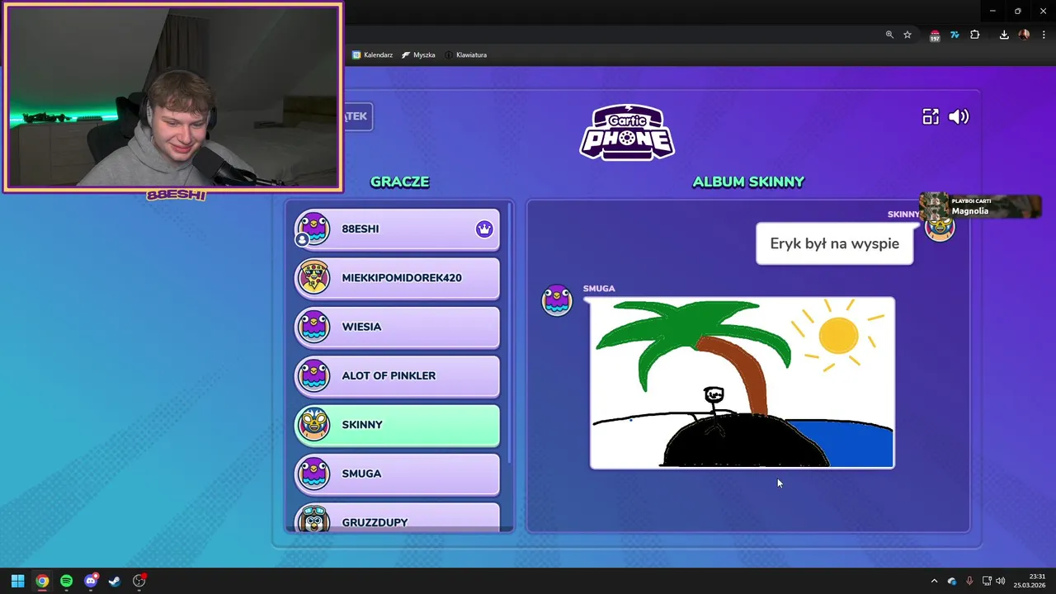The image size is (1056, 594).
Task: Expand hidden system tray icons
Action: click(934, 581)
